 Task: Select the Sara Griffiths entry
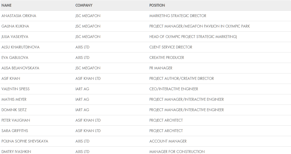tap(15, 131)
